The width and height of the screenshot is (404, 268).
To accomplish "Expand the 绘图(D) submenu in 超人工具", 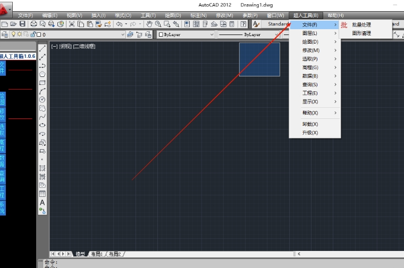I will (315, 42).
